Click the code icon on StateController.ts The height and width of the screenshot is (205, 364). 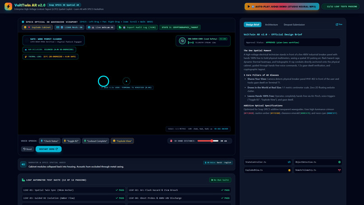click(x=289, y=162)
